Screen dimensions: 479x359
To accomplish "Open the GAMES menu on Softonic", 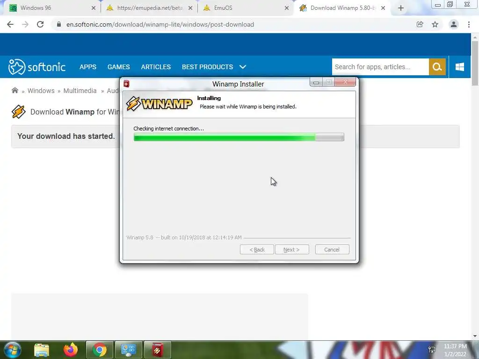I will click(x=118, y=67).
